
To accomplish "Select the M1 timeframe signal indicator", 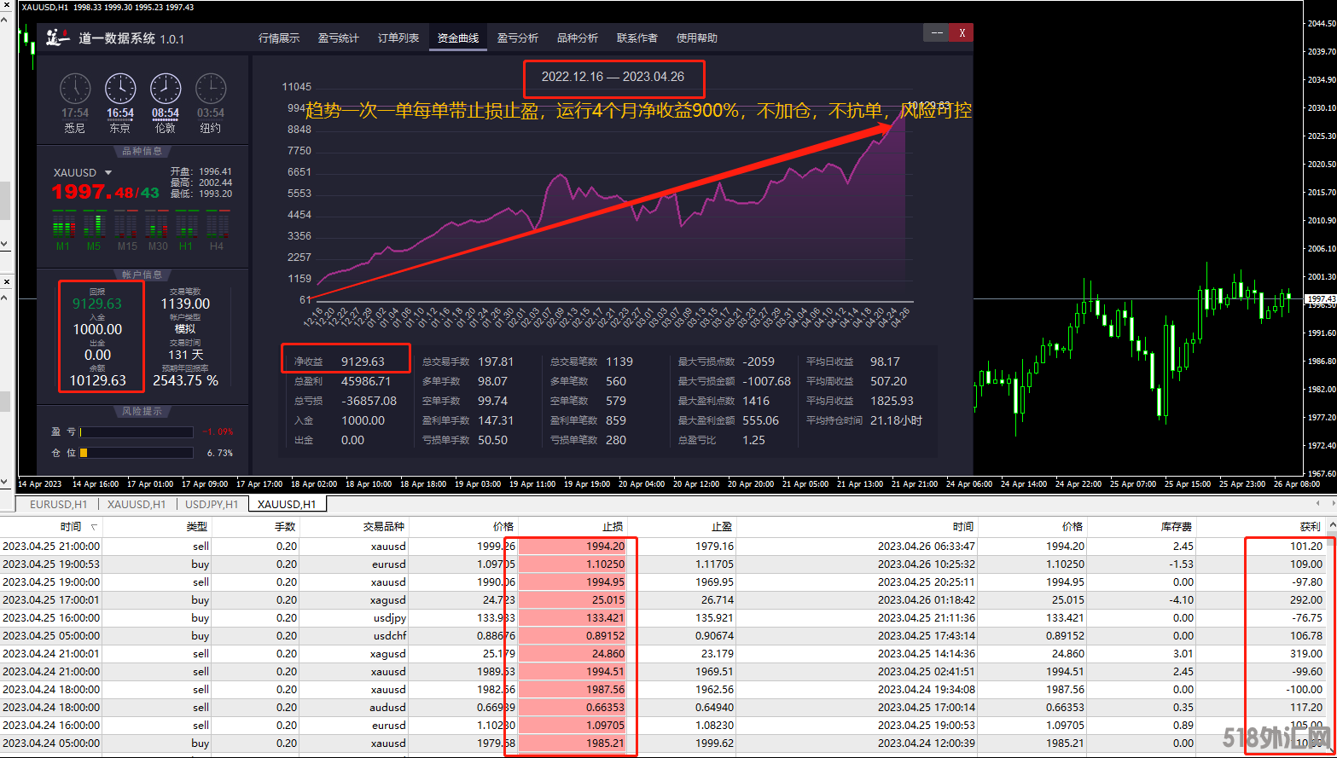I will 63,230.
